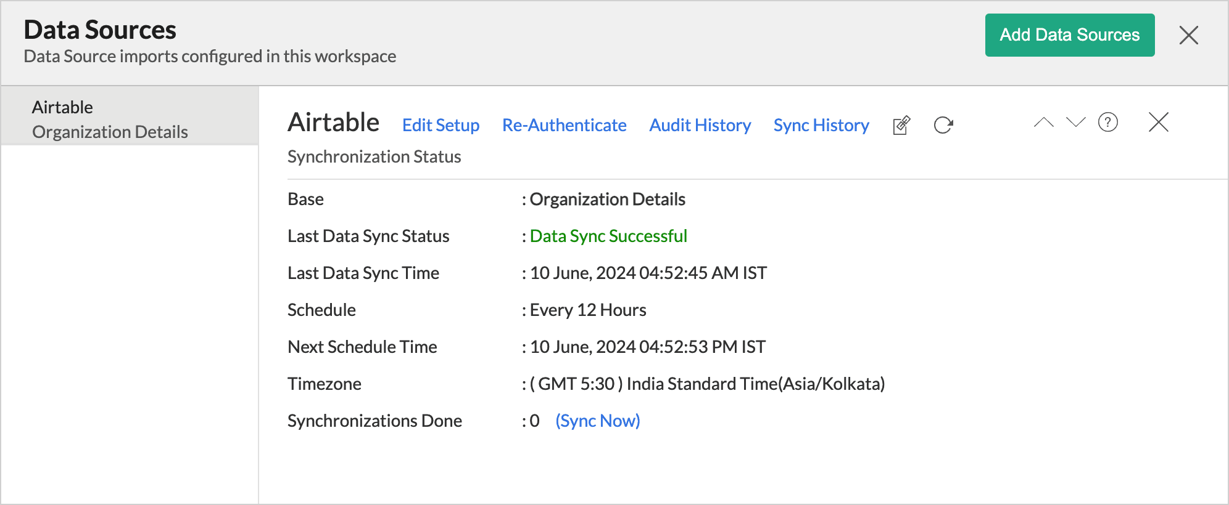Click the last sync time '04:52:45 AM IST'
The image size is (1229, 505).
click(x=703, y=273)
